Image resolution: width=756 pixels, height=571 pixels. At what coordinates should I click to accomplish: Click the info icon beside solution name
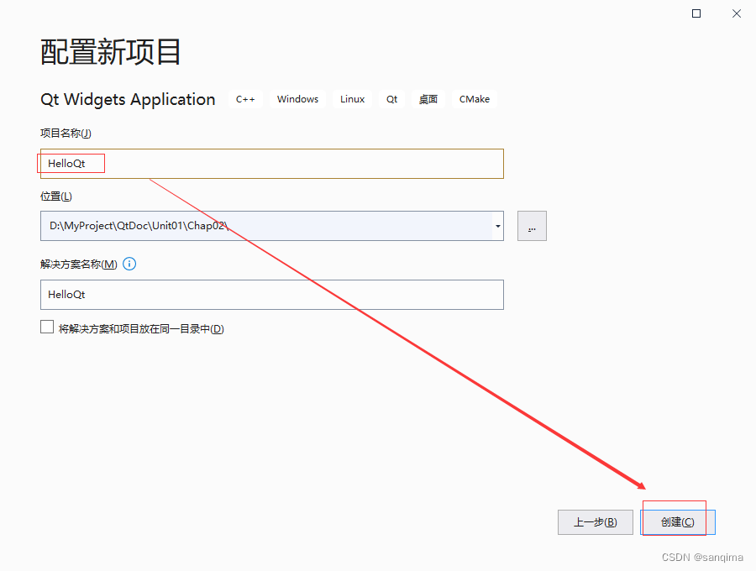click(x=129, y=264)
